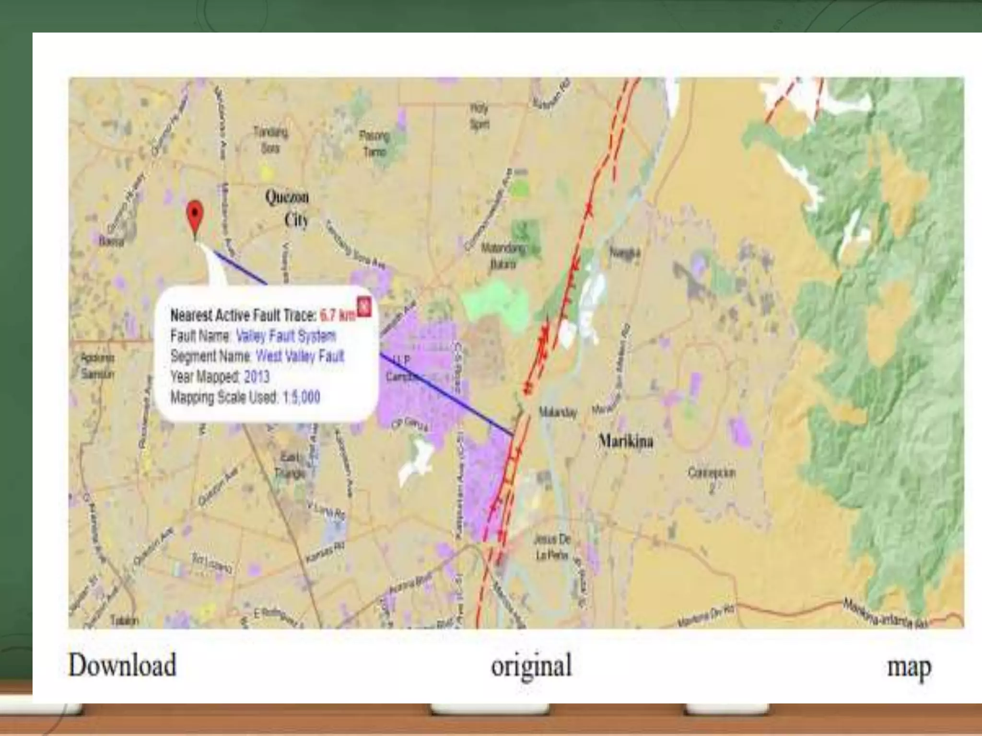The width and height of the screenshot is (982, 736).
Task: Close the fault info popup
Action: pos(364,307)
